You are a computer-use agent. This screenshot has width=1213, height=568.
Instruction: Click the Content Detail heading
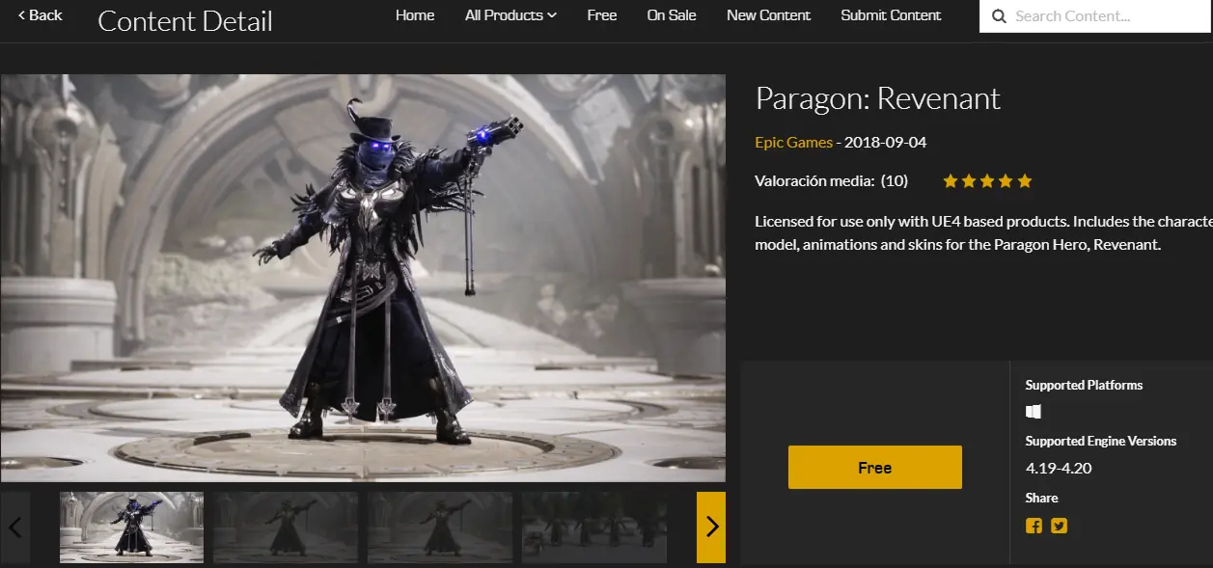(185, 20)
